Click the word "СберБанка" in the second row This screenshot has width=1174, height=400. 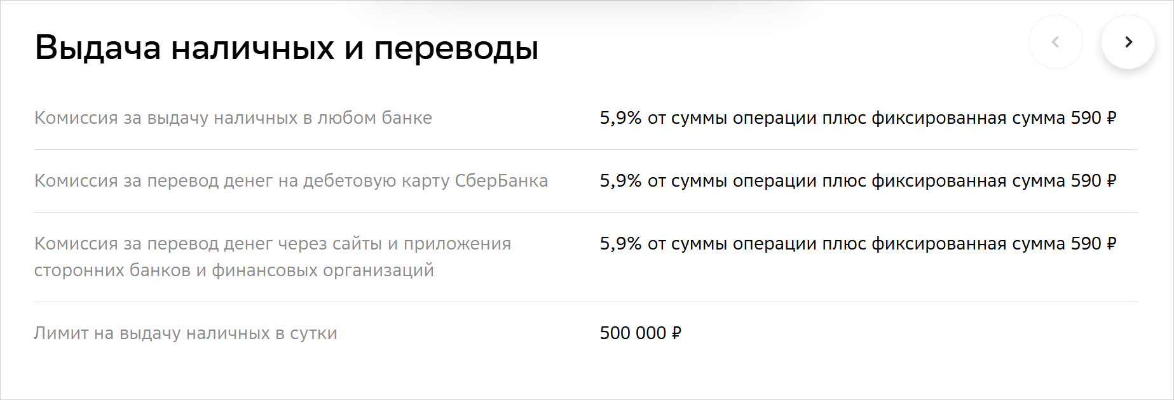(x=501, y=181)
